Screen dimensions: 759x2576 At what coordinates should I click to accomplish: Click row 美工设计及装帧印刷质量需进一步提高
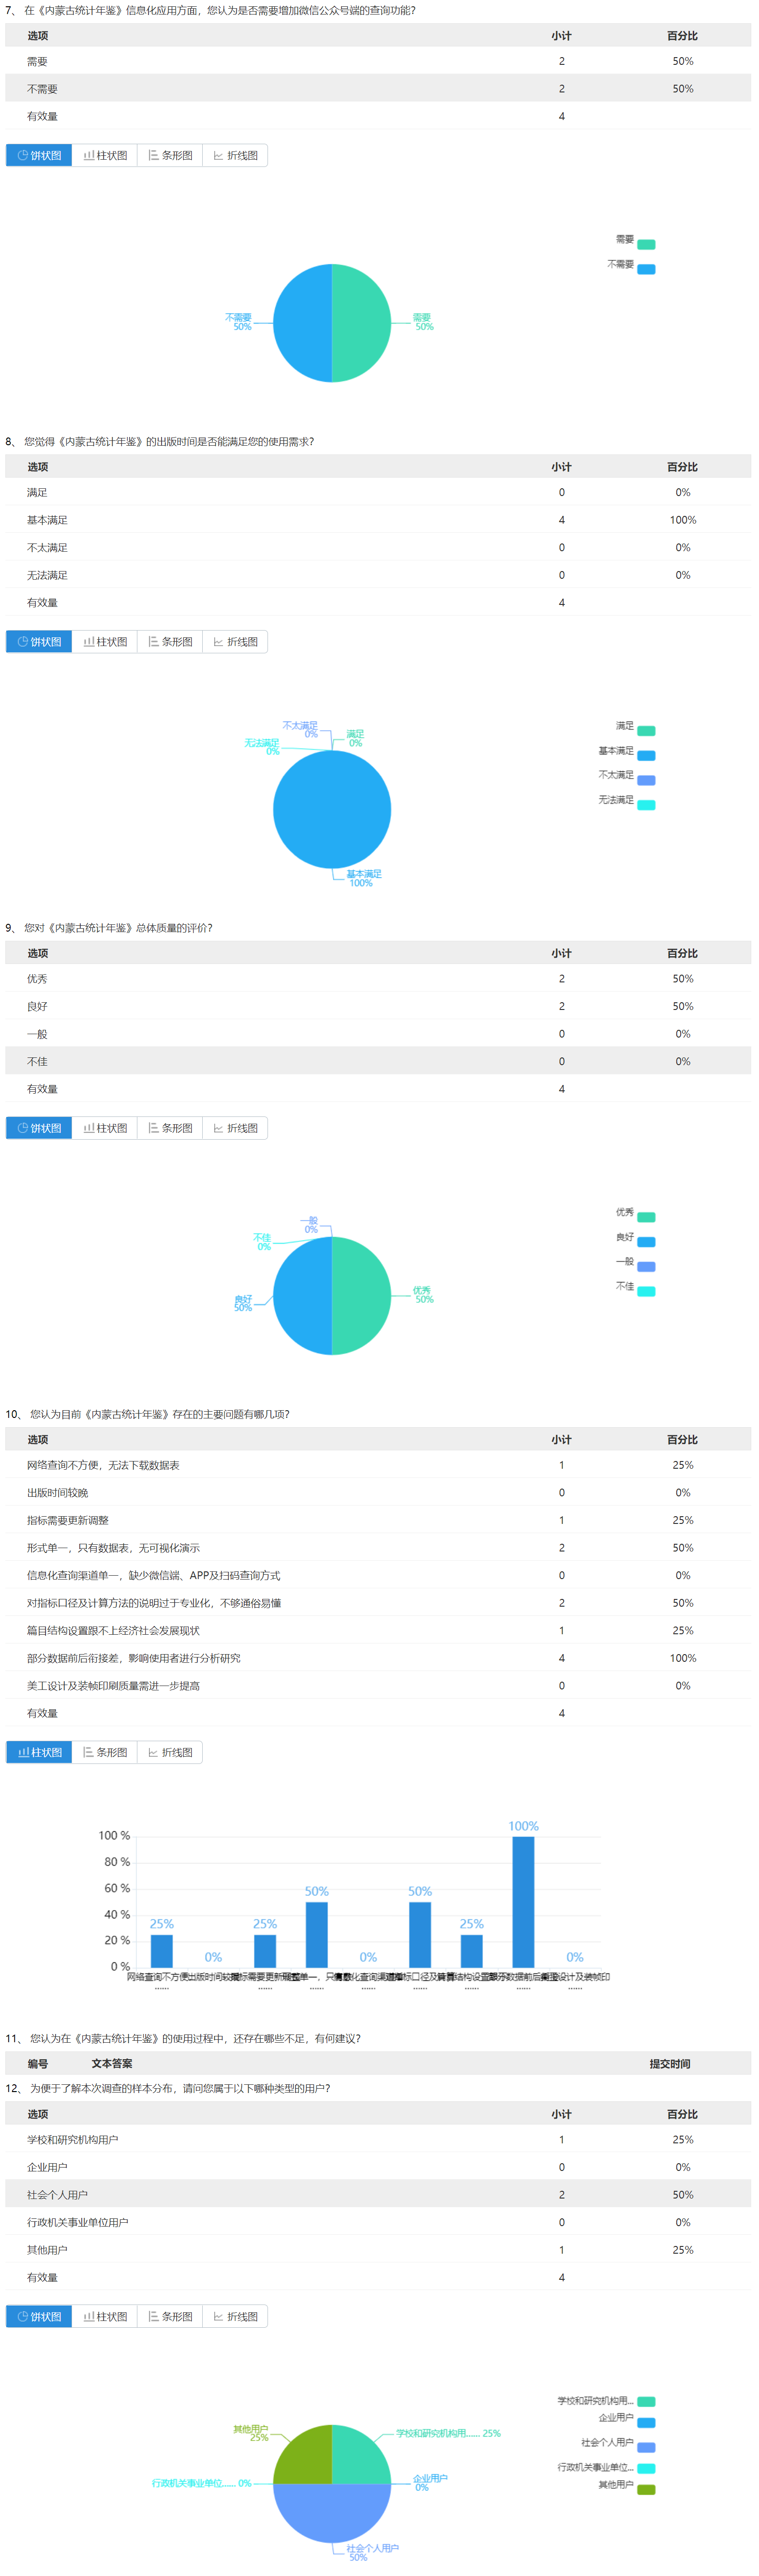[378, 1686]
